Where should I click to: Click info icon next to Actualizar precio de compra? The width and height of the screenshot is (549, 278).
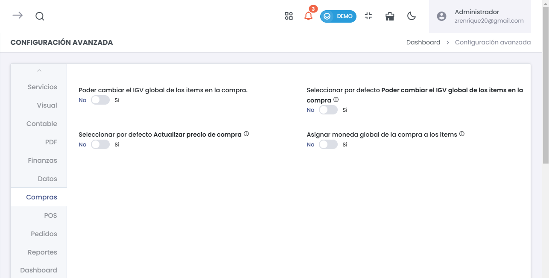point(246,134)
